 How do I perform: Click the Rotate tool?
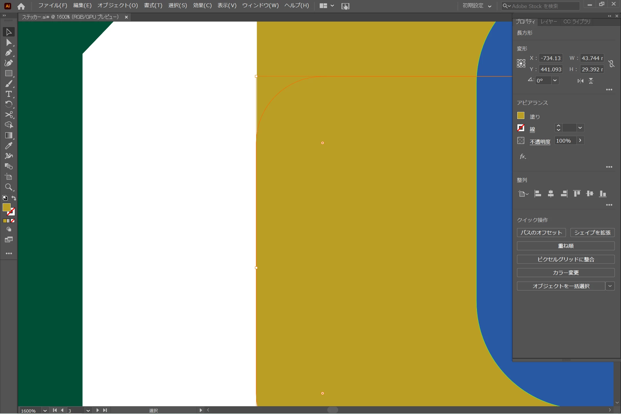[x=8, y=104]
